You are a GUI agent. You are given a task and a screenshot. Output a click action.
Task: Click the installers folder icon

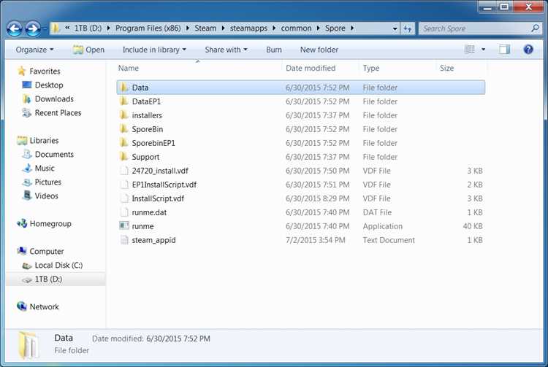point(123,115)
